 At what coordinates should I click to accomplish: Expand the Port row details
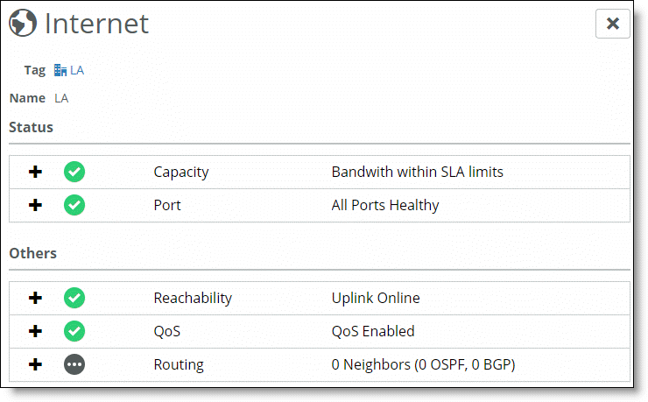pos(36,205)
